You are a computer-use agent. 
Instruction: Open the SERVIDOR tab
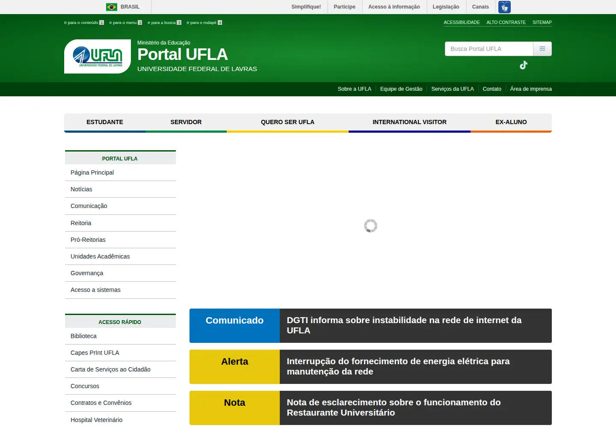(x=186, y=122)
